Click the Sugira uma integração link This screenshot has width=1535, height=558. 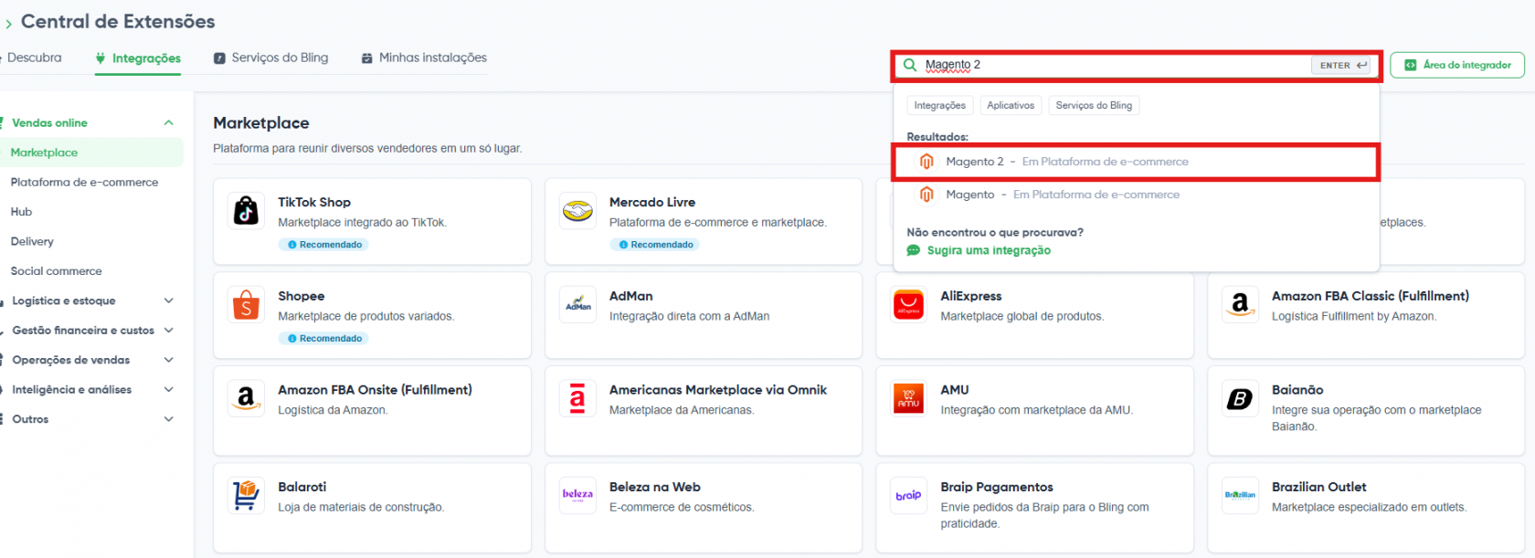(988, 250)
